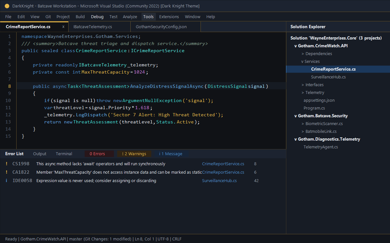390x243 pixels.
Task: Open SurveillanceHub.cs link in error list
Action: [x=219, y=181]
